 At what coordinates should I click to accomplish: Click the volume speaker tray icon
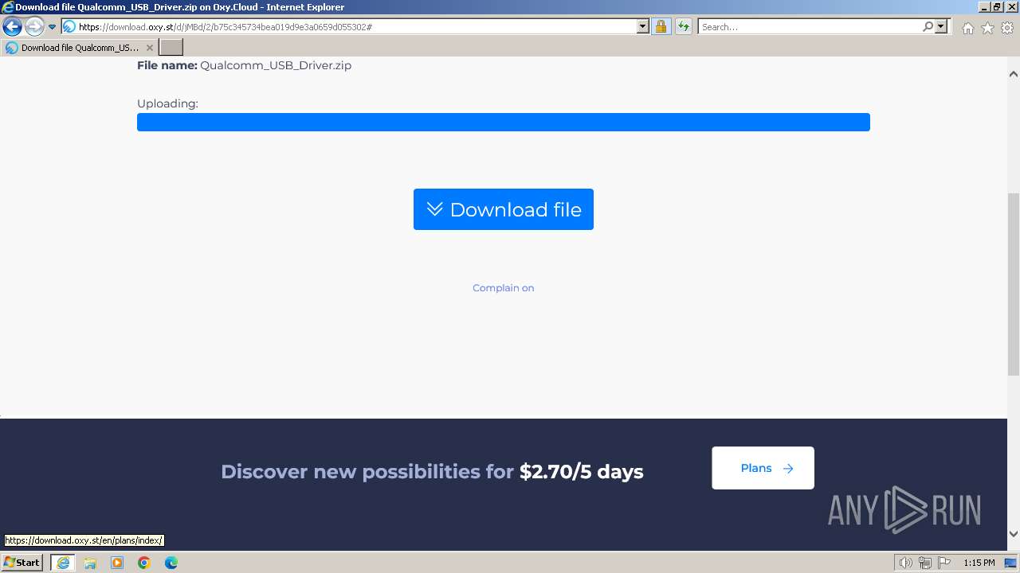pos(906,563)
